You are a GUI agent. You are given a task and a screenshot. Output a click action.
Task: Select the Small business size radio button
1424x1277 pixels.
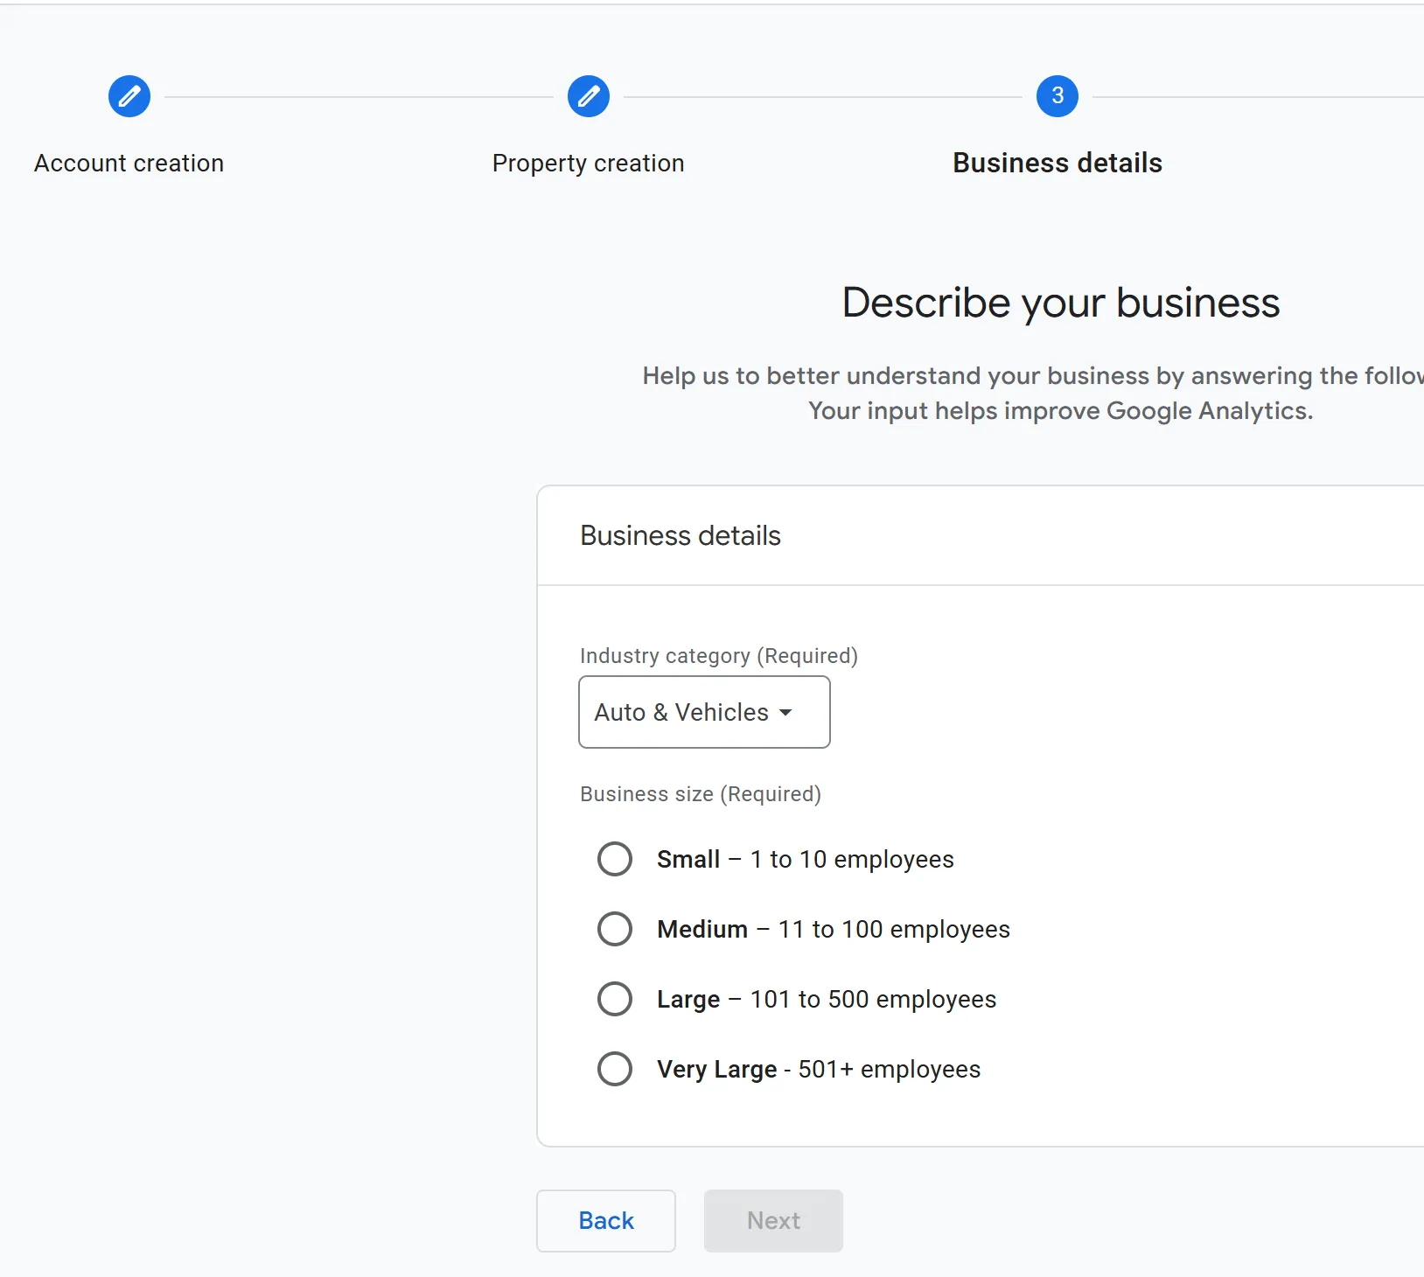[x=615, y=859]
